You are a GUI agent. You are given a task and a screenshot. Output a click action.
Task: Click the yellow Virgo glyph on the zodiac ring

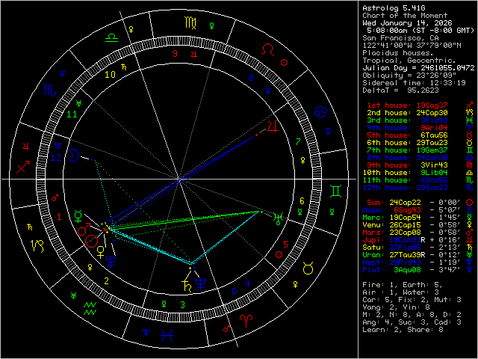tap(190, 23)
